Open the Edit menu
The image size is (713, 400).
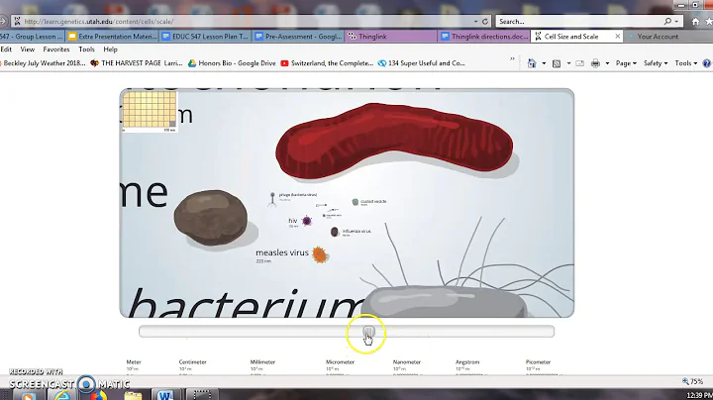[6, 50]
